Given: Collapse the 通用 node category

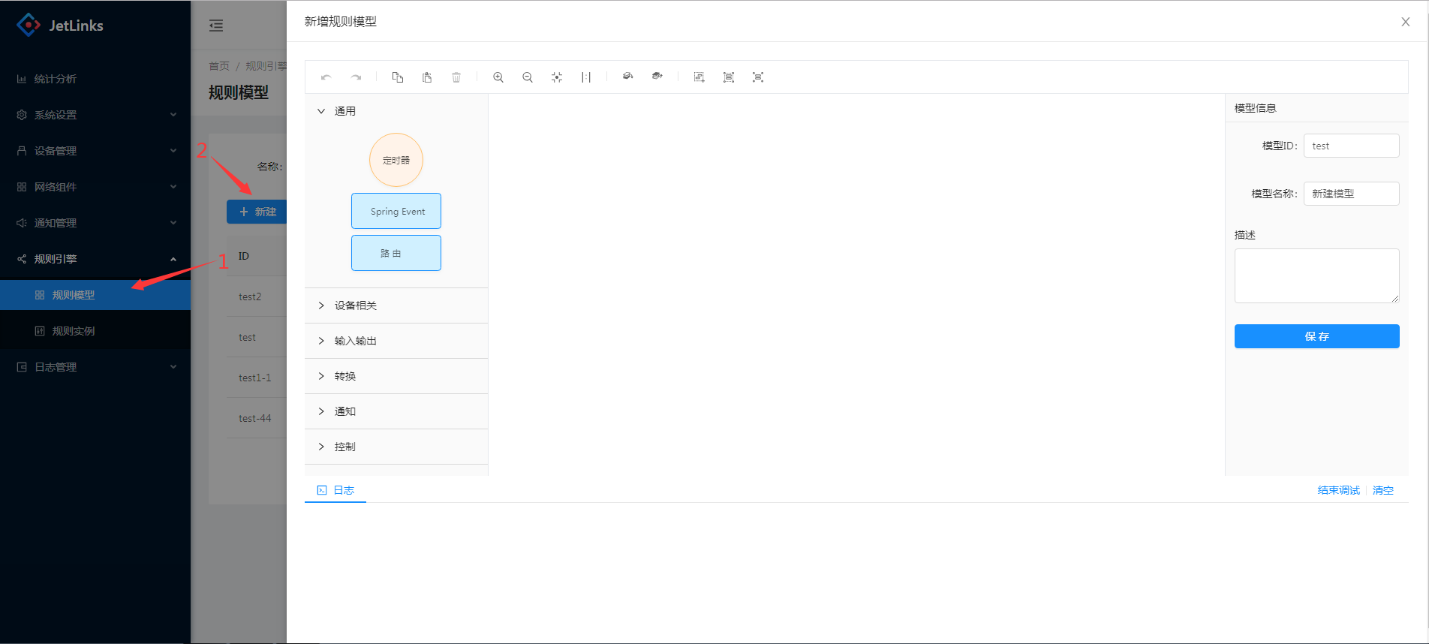Looking at the screenshot, I should pyautogui.click(x=335, y=111).
